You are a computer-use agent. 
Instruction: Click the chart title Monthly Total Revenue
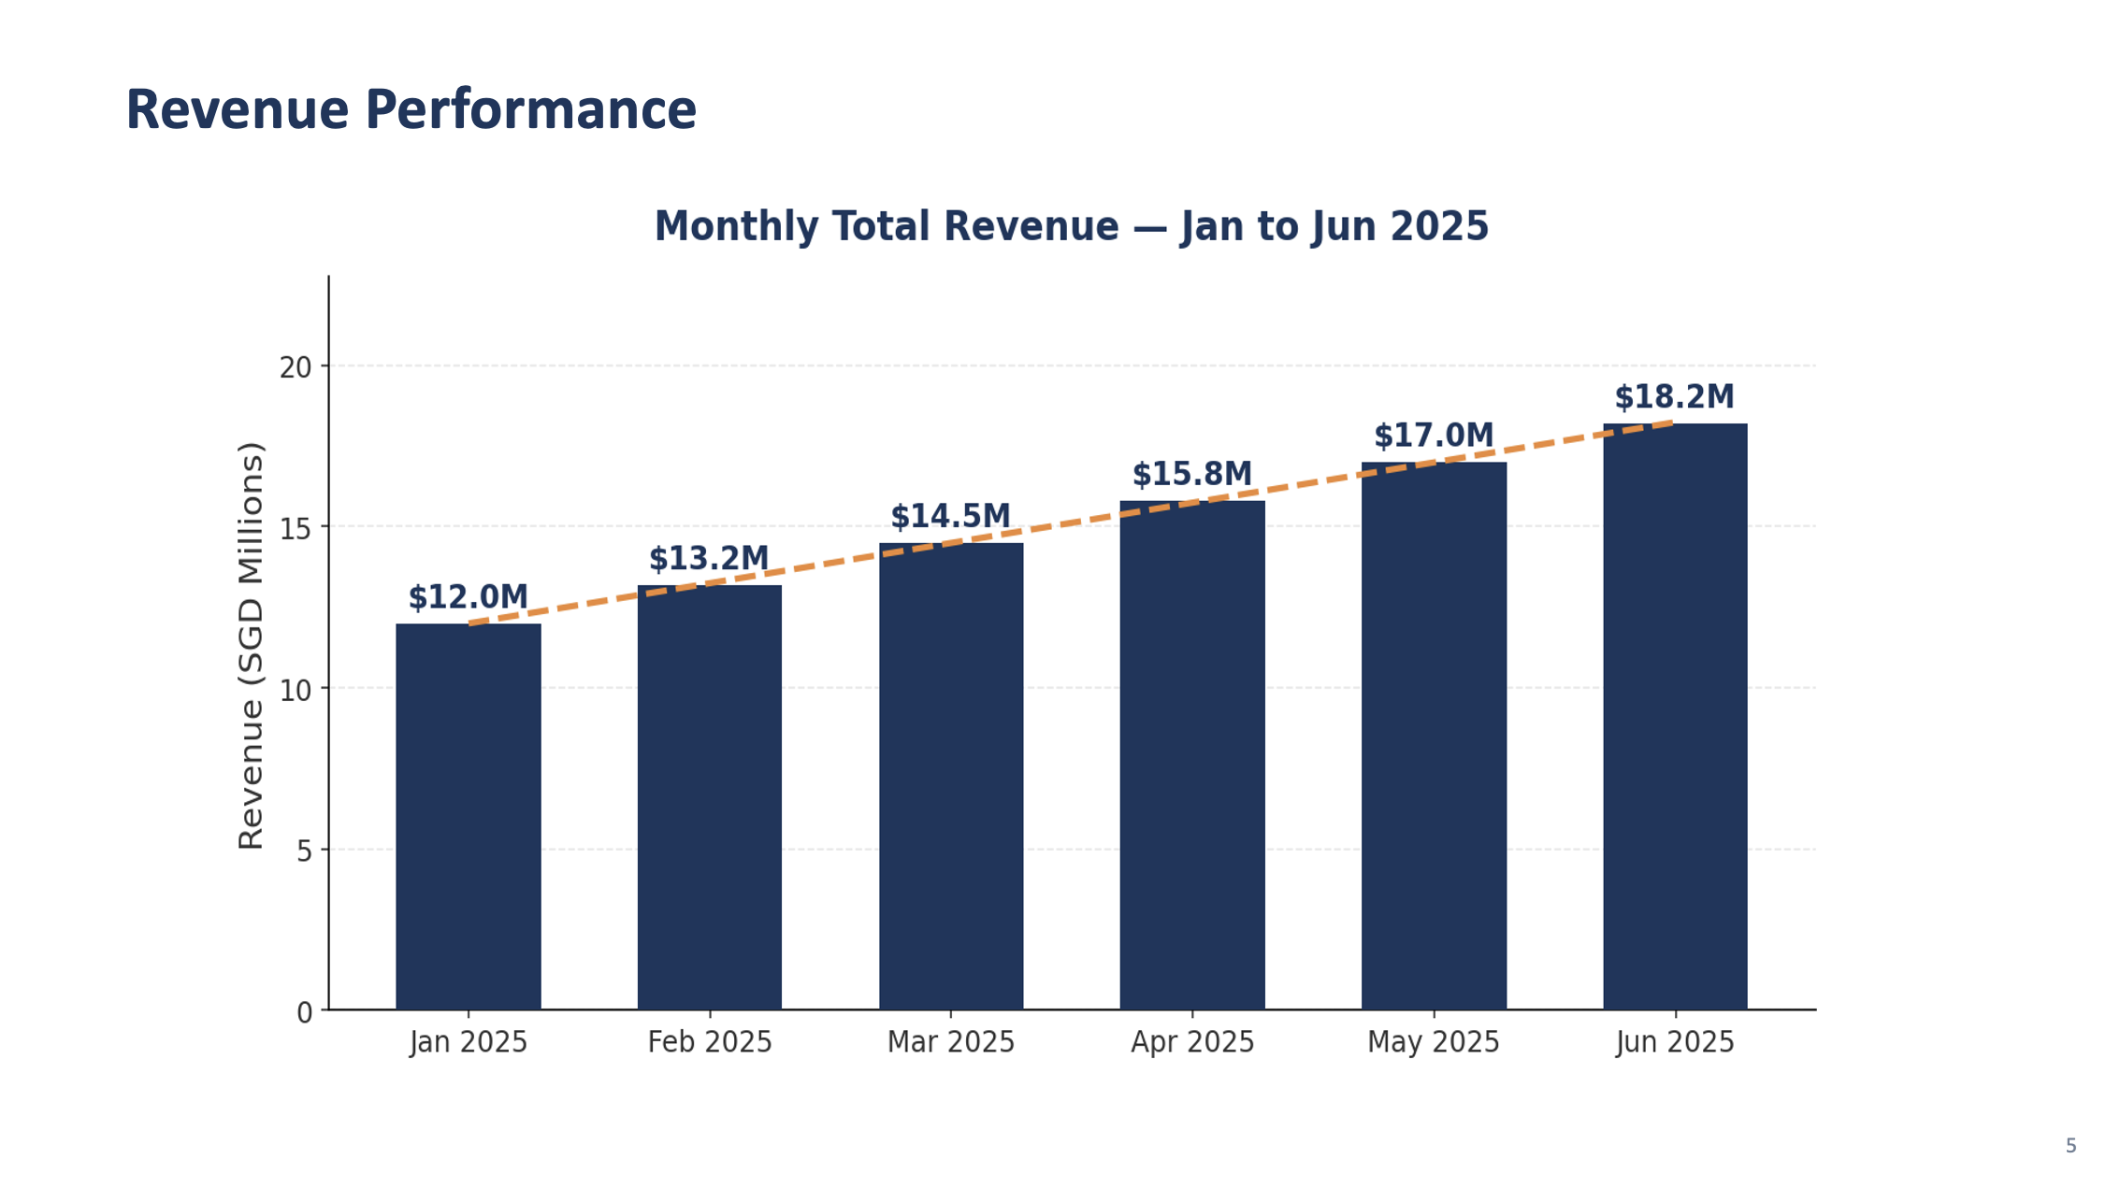1074,225
